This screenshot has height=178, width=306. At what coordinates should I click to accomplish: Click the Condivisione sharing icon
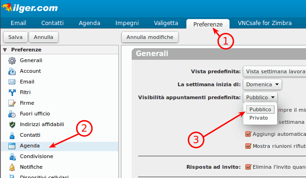tap(13, 157)
